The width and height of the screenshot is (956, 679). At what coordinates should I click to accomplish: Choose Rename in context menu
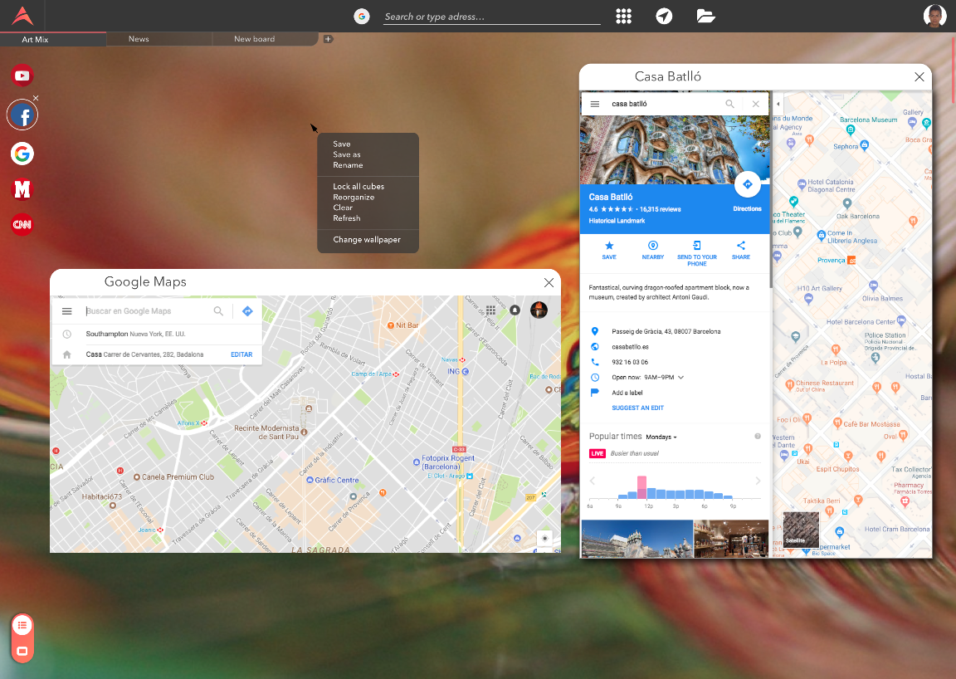[348, 164]
